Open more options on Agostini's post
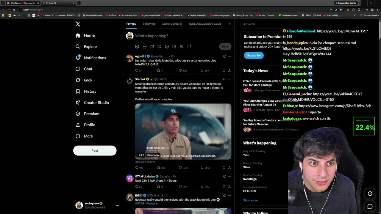Screen dimensions: 381x214 click(x=229, y=56)
